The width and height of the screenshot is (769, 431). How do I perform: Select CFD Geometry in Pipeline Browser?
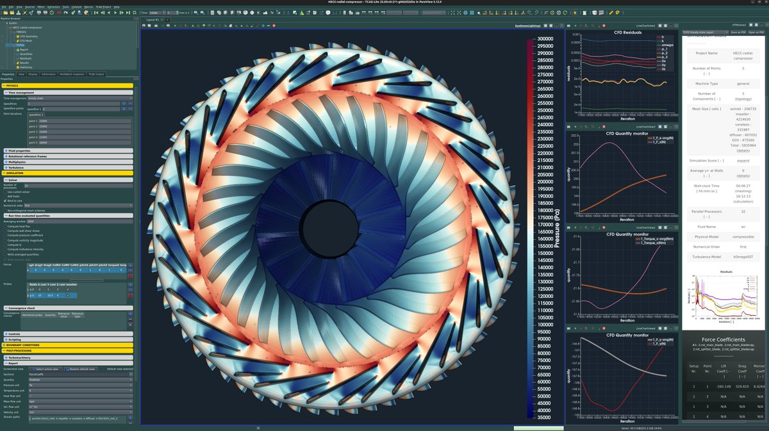click(x=29, y=37)
